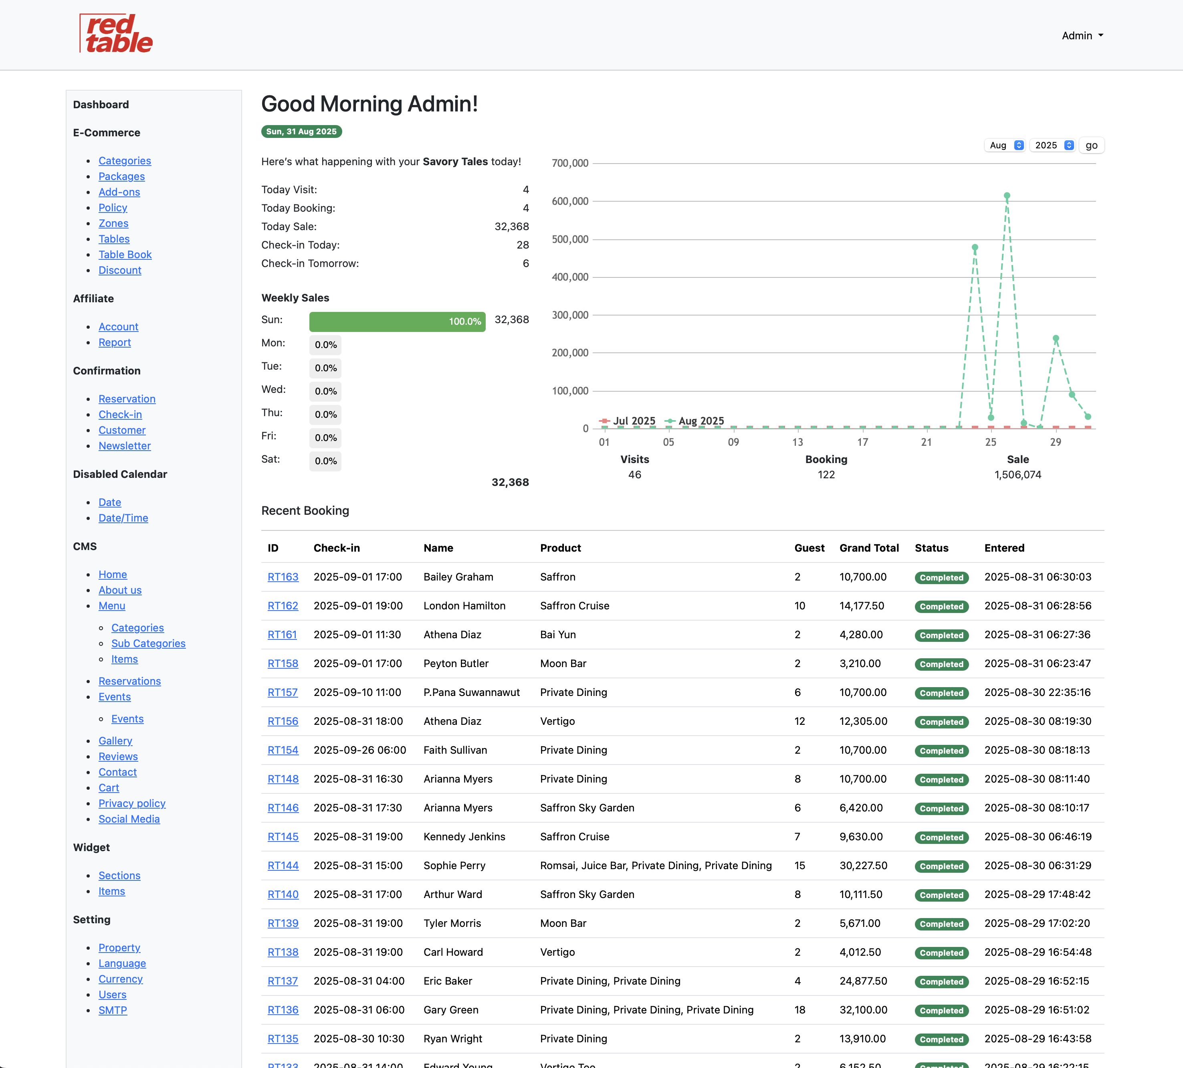The width and height of the screenshot is (1183, 1068).
Task: Open booking RT144 for Sophie Perry
Action: click(x=283, y=866)
